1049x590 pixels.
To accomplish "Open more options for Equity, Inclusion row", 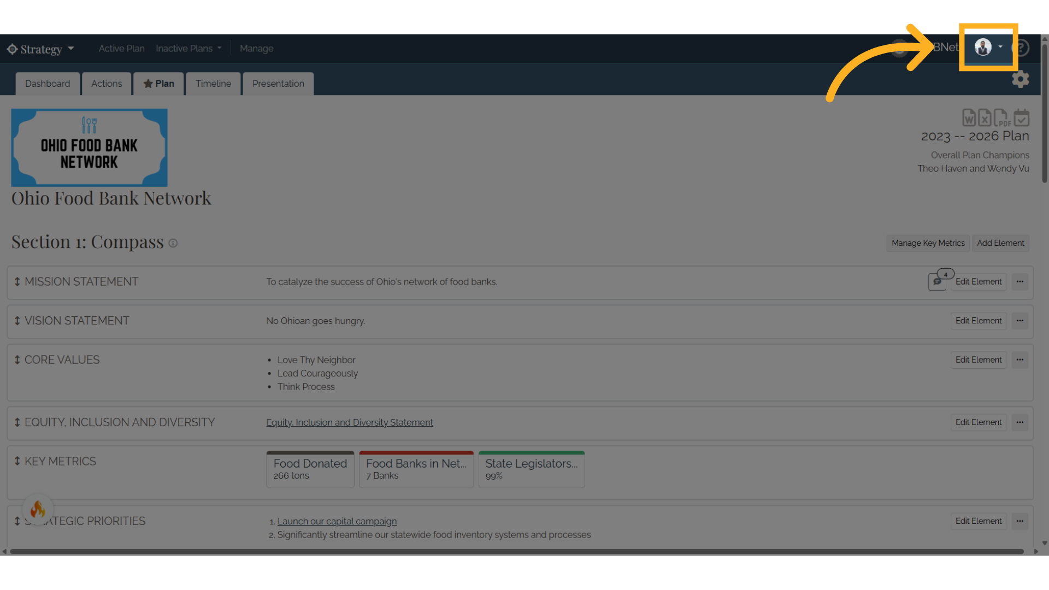I will (1019, 422).
